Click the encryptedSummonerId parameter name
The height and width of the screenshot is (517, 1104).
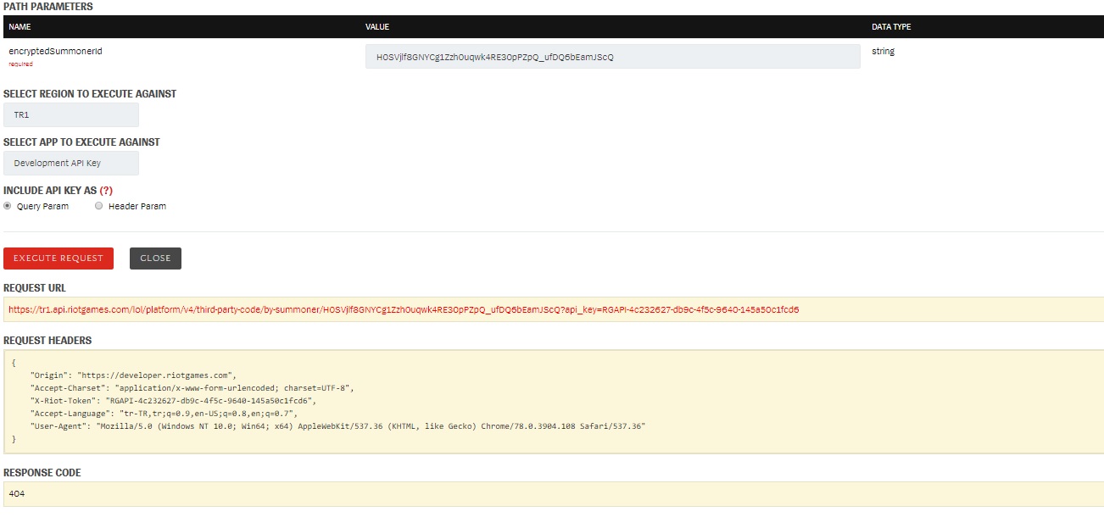[55, 52]
